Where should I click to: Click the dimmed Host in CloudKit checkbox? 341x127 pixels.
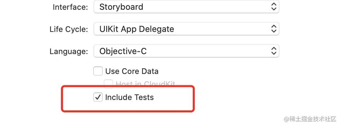pos(108,84)
